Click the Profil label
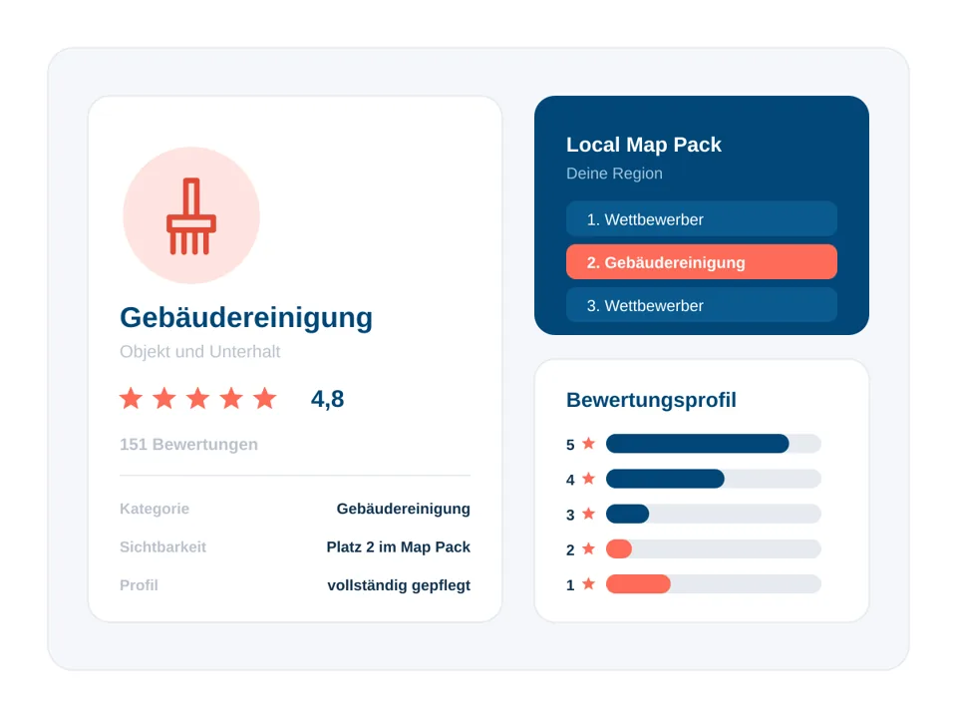 (139, 585)
